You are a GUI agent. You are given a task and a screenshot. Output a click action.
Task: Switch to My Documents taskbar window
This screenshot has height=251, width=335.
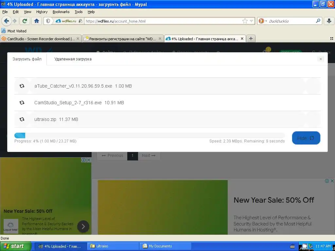click(166, 246)
